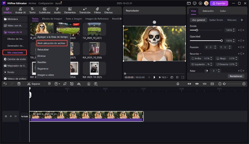Click the microphone voice-over icon
The height and width of the screenshot is (144, 249).
point(178,84)
